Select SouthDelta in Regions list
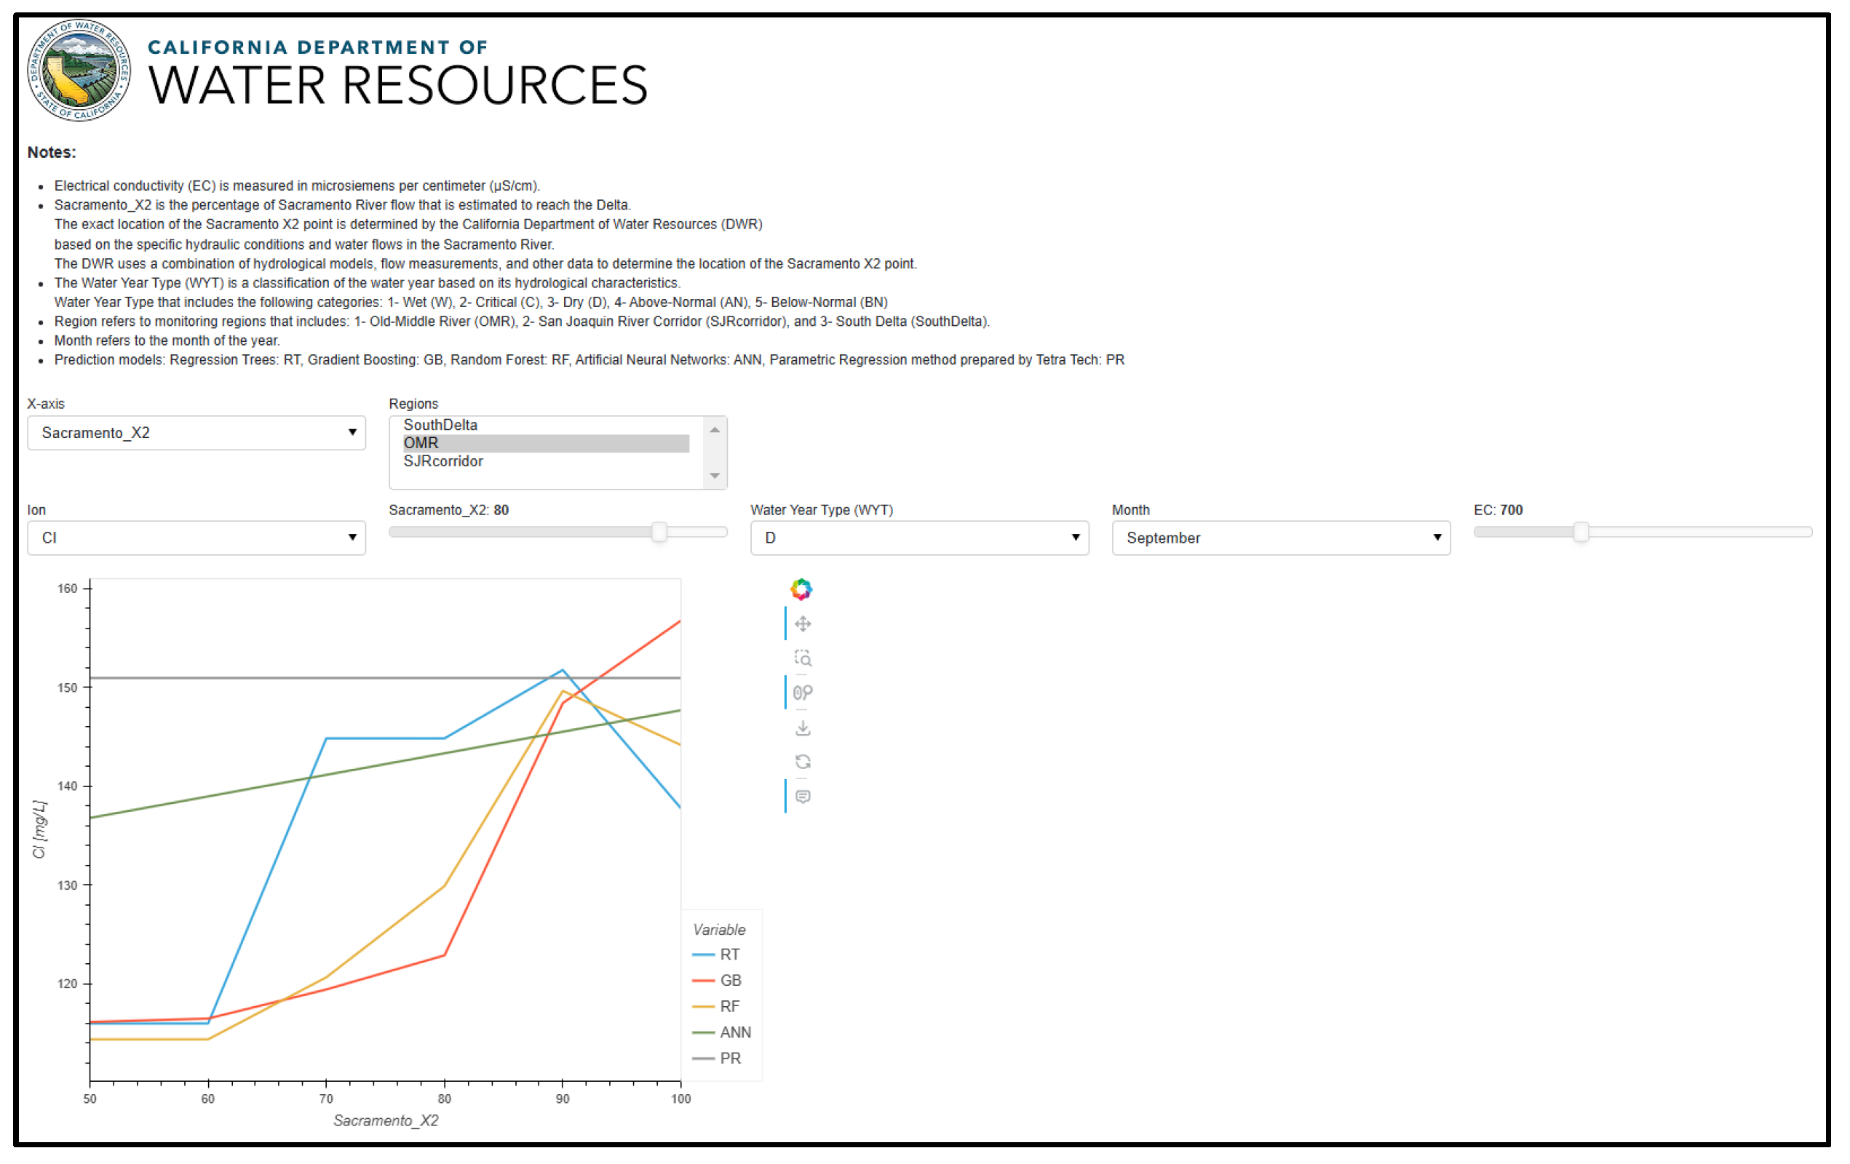The image size is (1850, 1164). 440,426
